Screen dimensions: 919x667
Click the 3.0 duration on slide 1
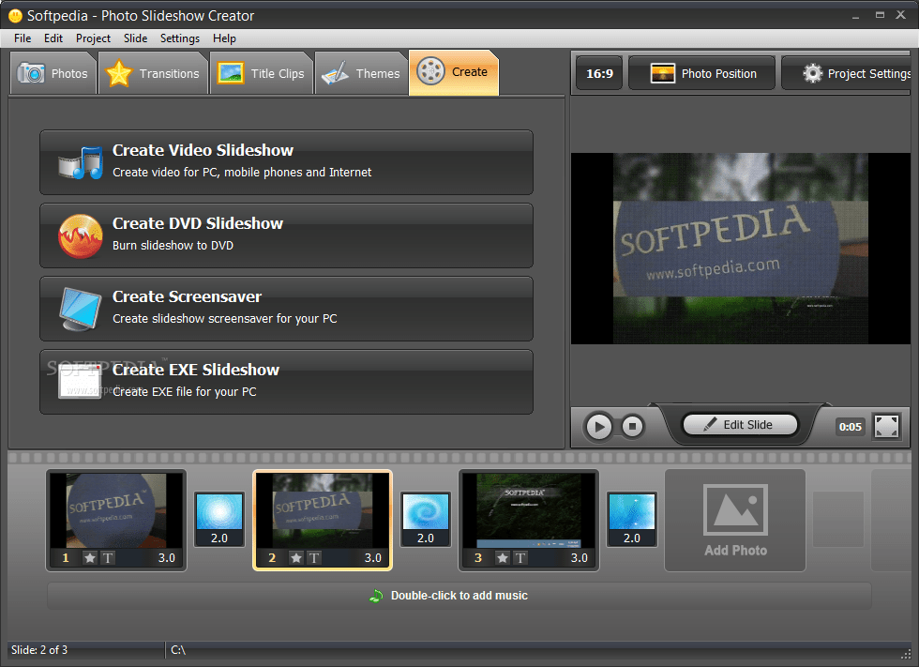(167, 558)
